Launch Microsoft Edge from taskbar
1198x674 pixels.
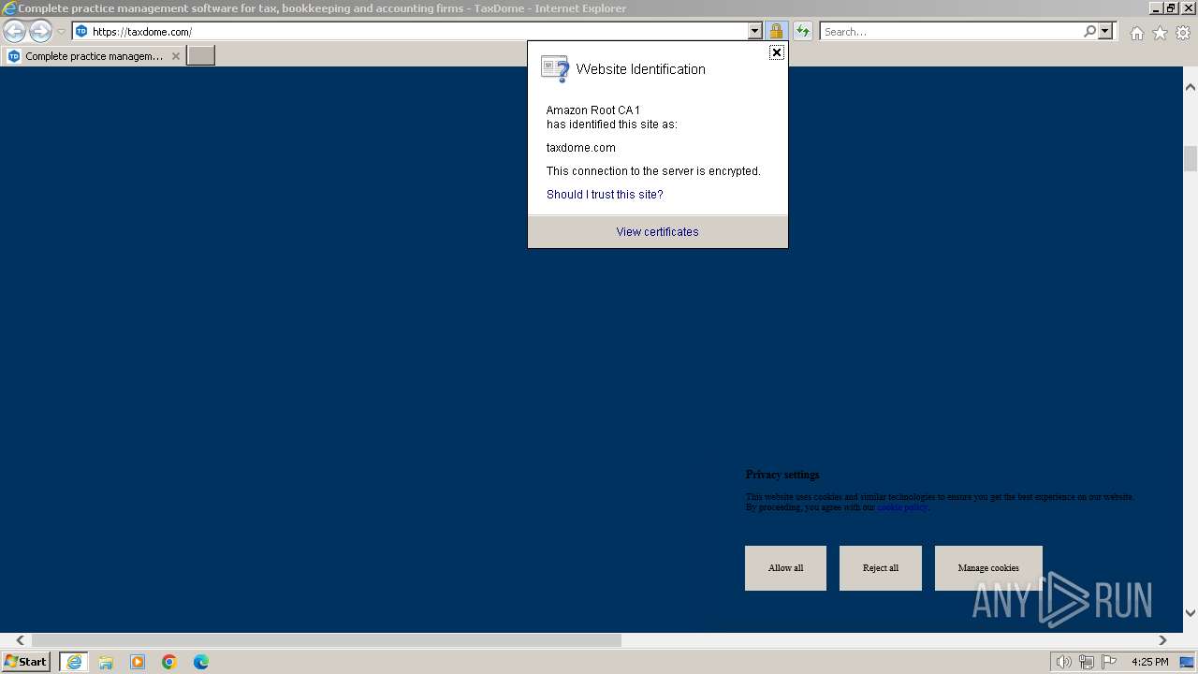pos(201,662)
